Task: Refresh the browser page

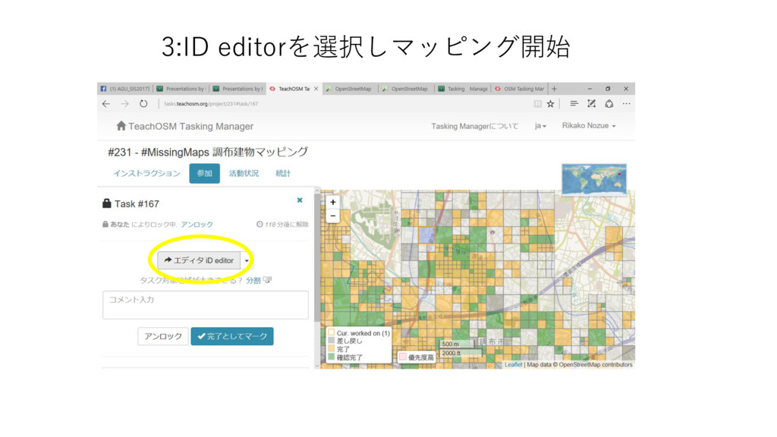Action: pyautogui.click(x=143, y=104)
